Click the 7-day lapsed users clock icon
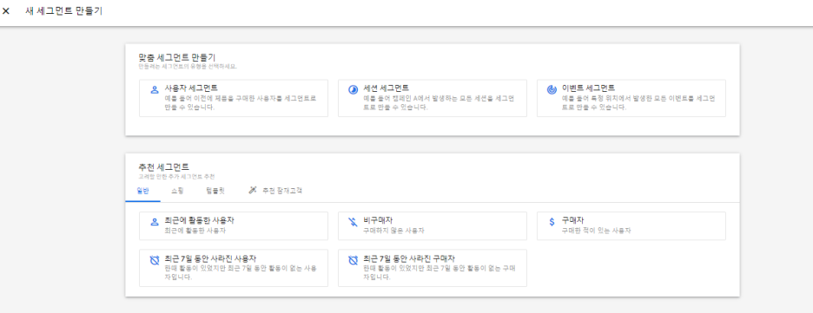 (154, 260)
